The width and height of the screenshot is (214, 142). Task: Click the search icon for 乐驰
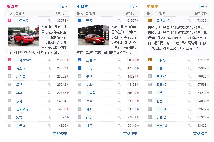tap(49, 101)
